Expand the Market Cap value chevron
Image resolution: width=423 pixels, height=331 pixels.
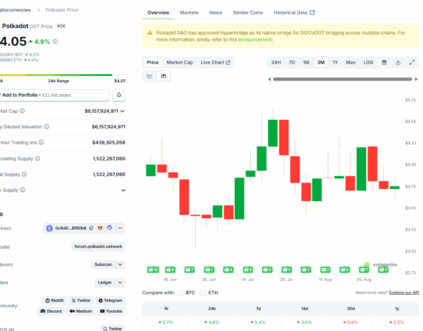pos(123,111)
